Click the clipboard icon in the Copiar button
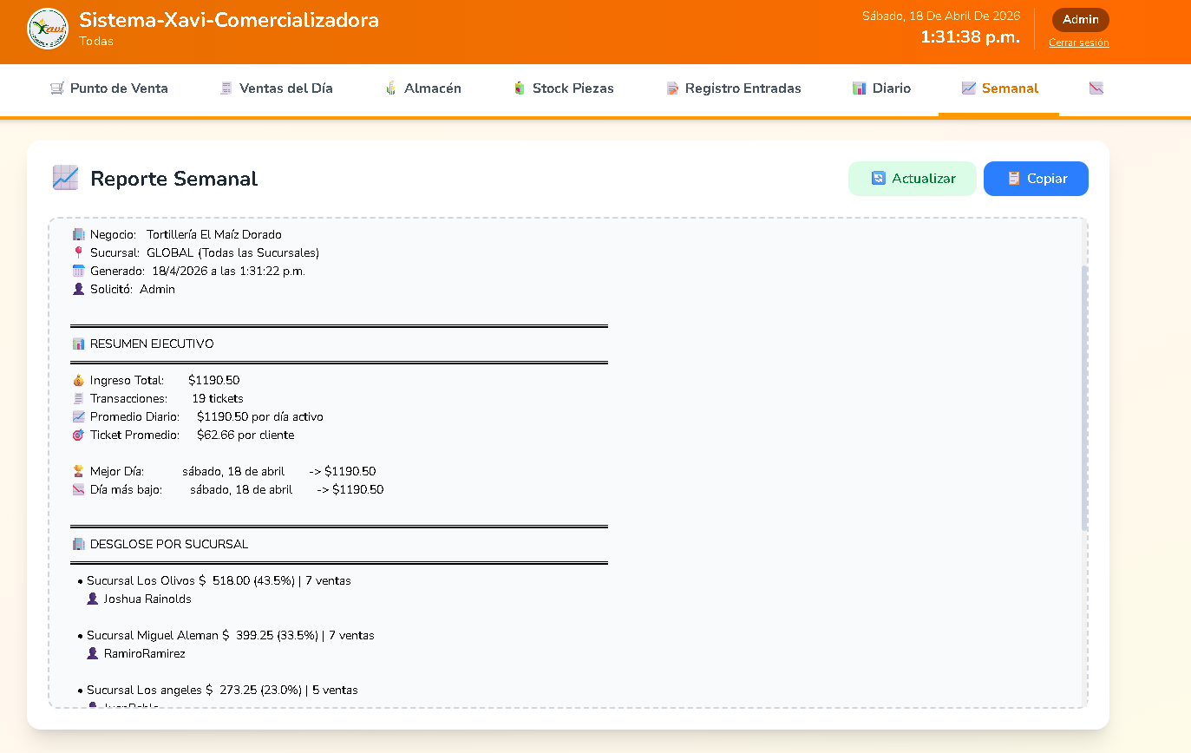Screen dimensions: 1191x753 (x=1013, y=179)
